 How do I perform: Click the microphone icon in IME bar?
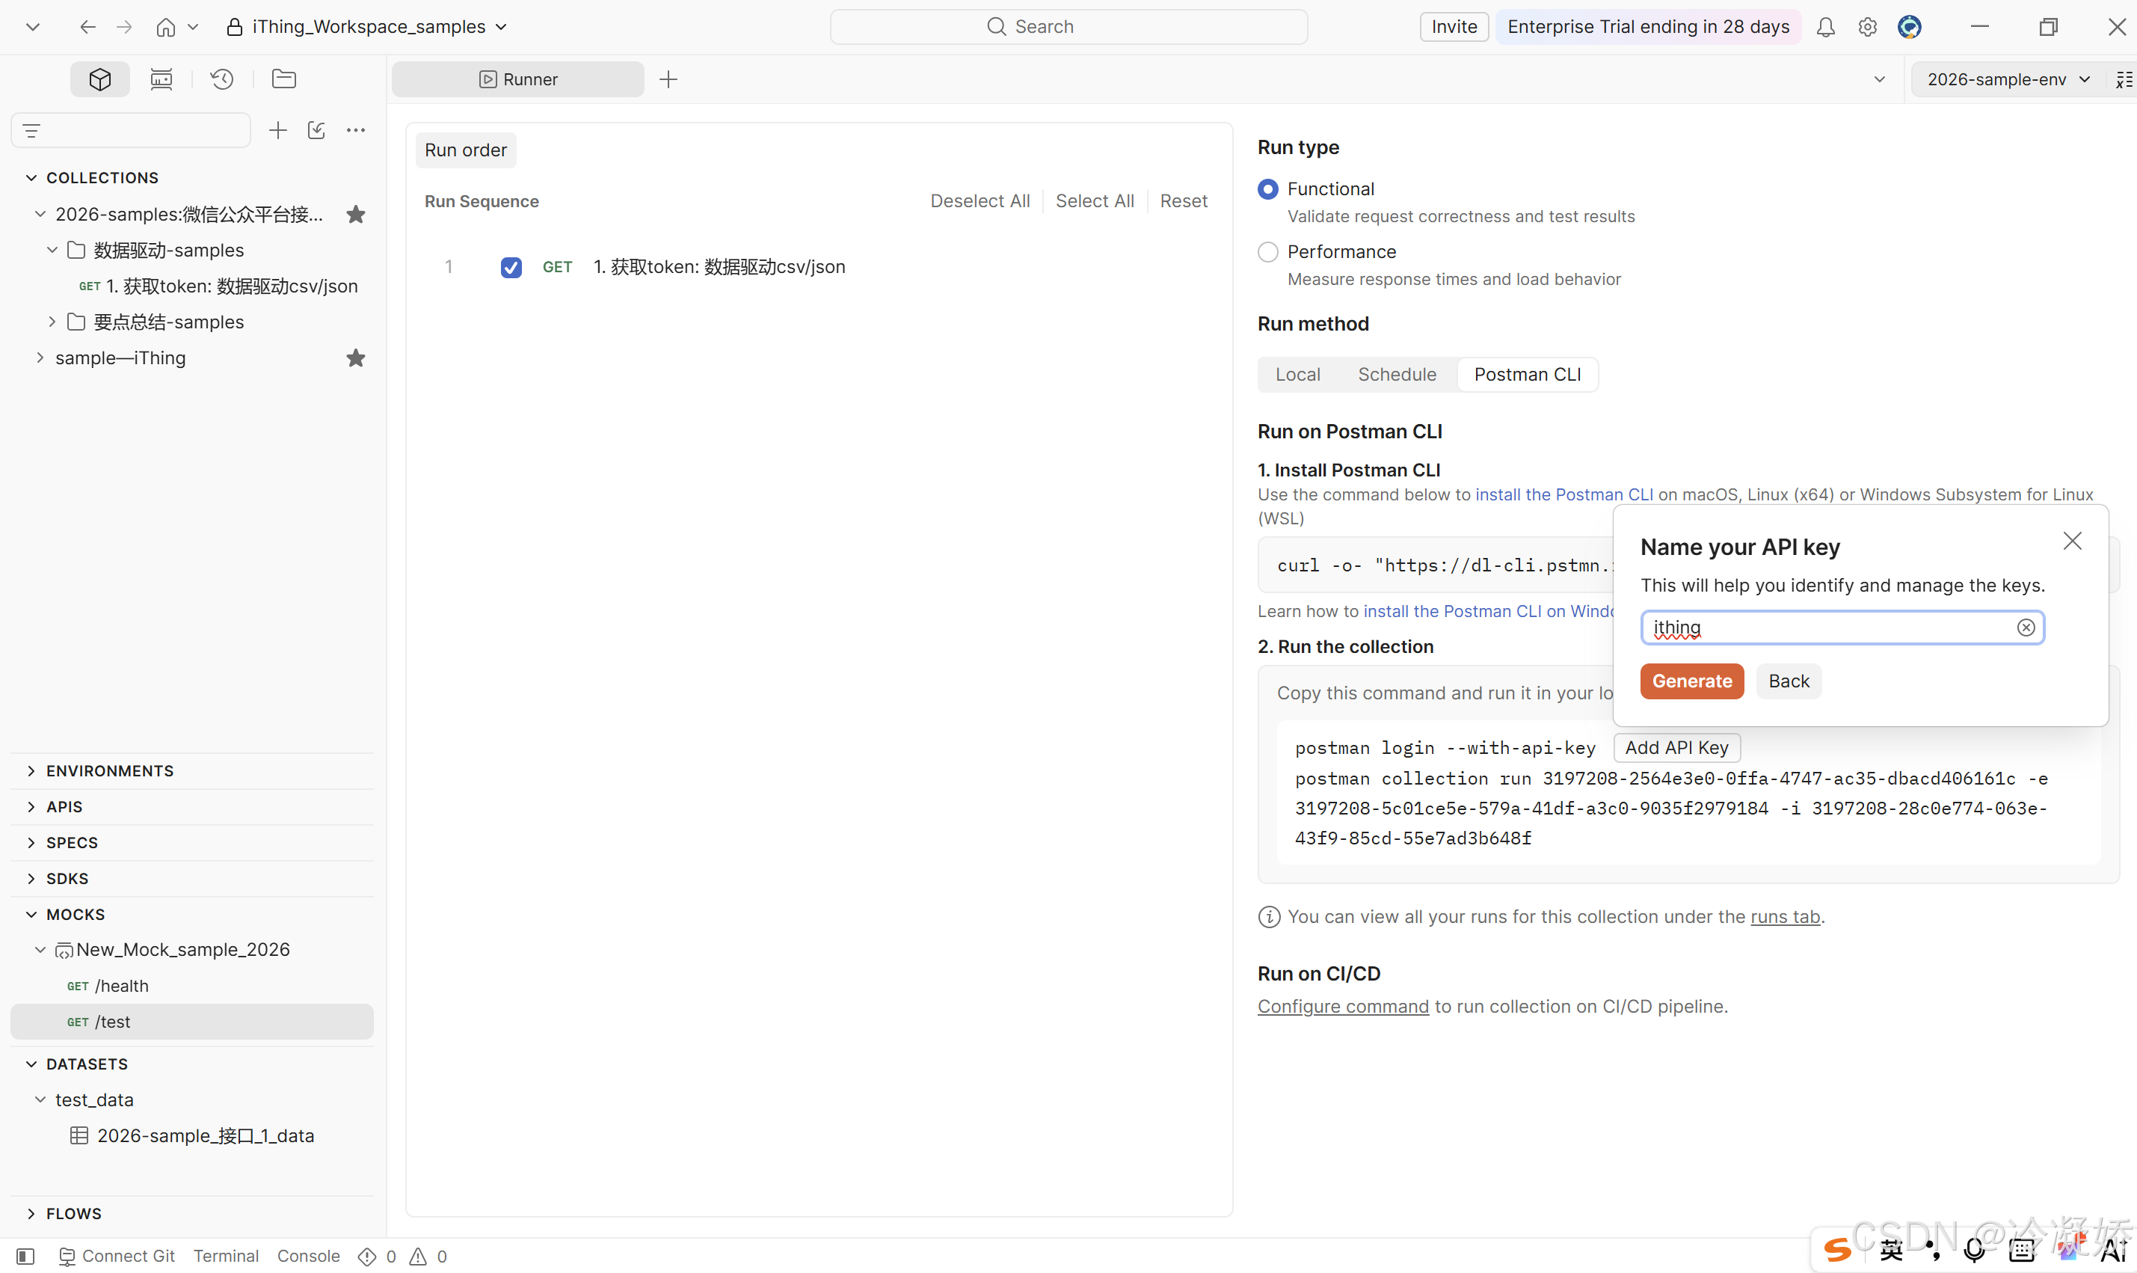click(x=1974, y=1251)
